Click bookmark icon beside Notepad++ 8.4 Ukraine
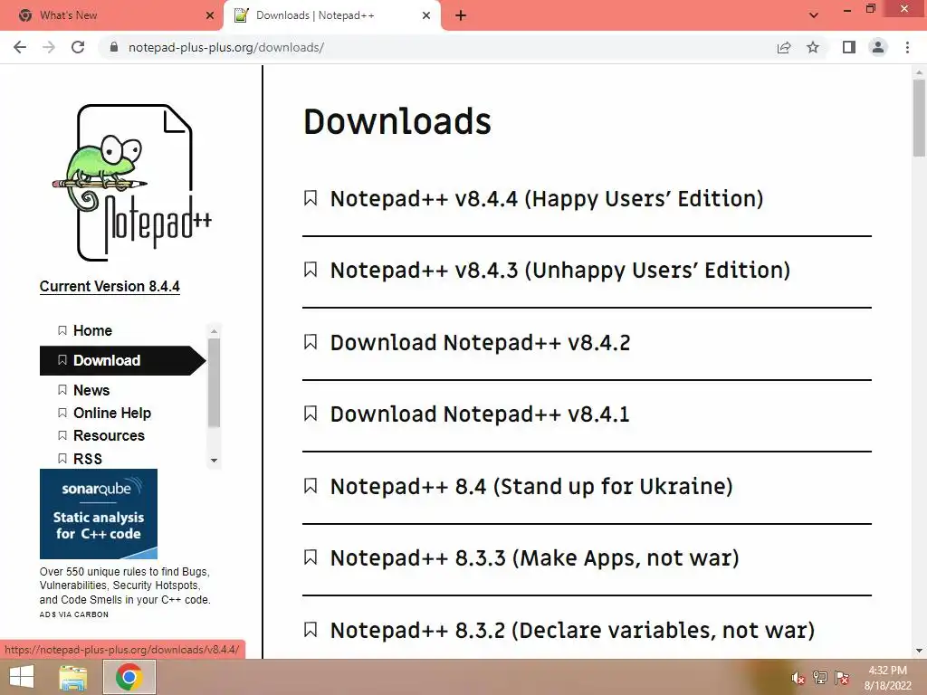Viewport: 927px width, 695px height. pos(311,486)
